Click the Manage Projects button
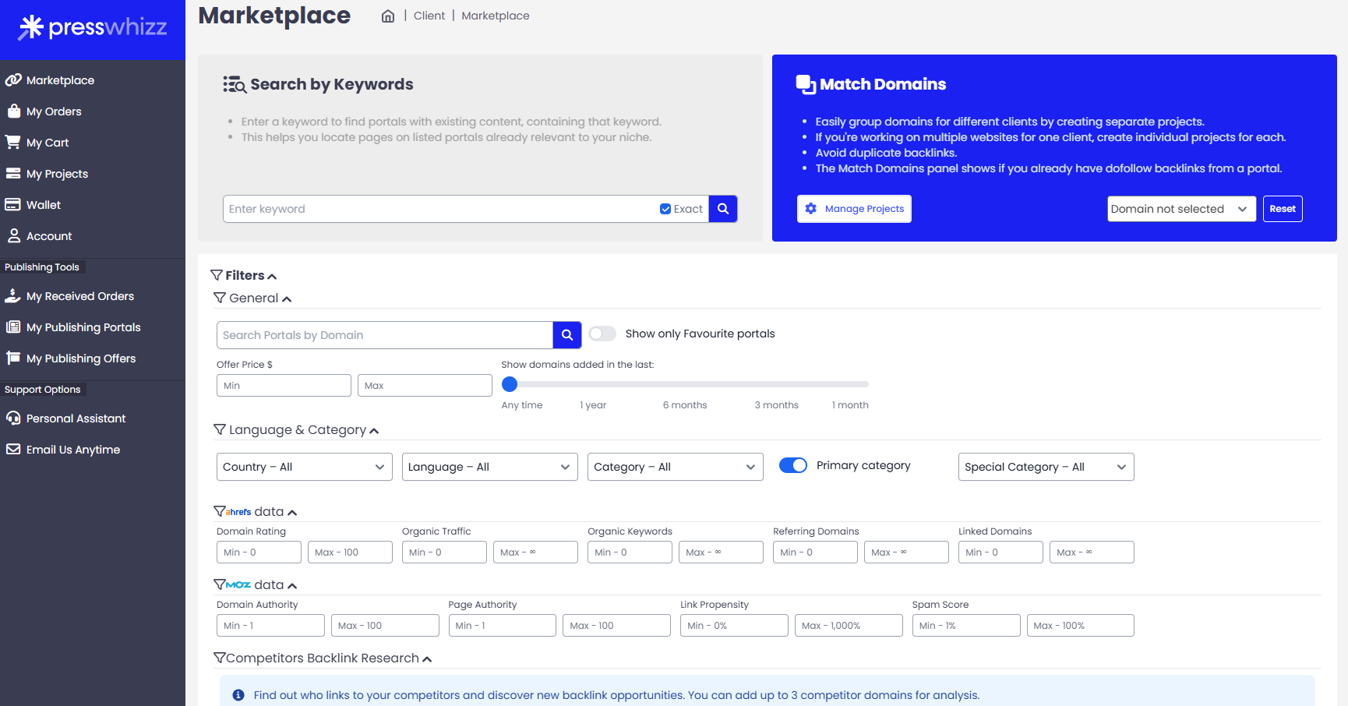The height and width of the screenshot is (706, 1348). [x=854, y=209]
